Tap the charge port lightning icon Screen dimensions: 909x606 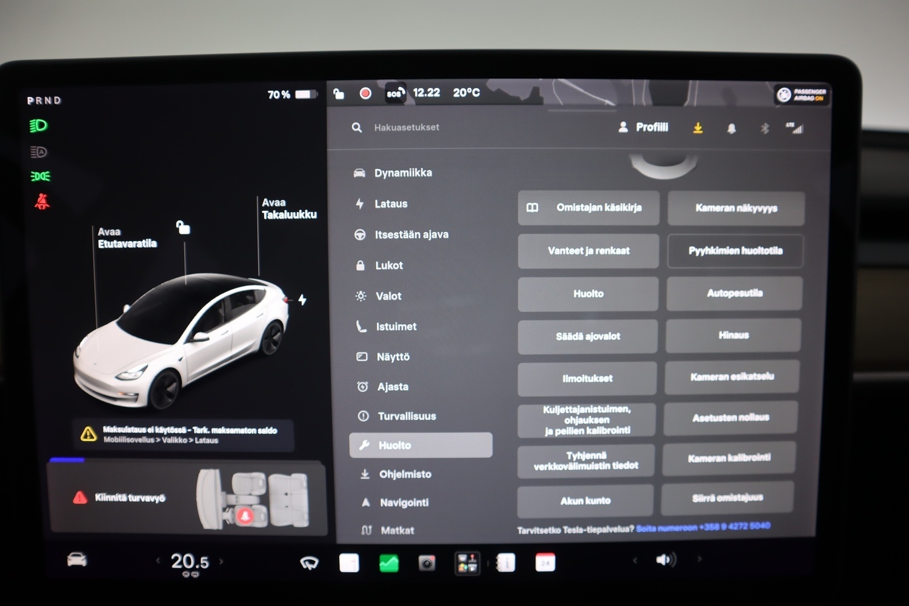(302, 299)
